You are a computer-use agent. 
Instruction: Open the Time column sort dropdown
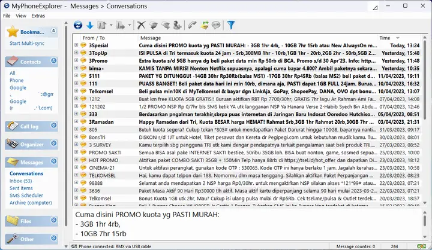(398, 38)
